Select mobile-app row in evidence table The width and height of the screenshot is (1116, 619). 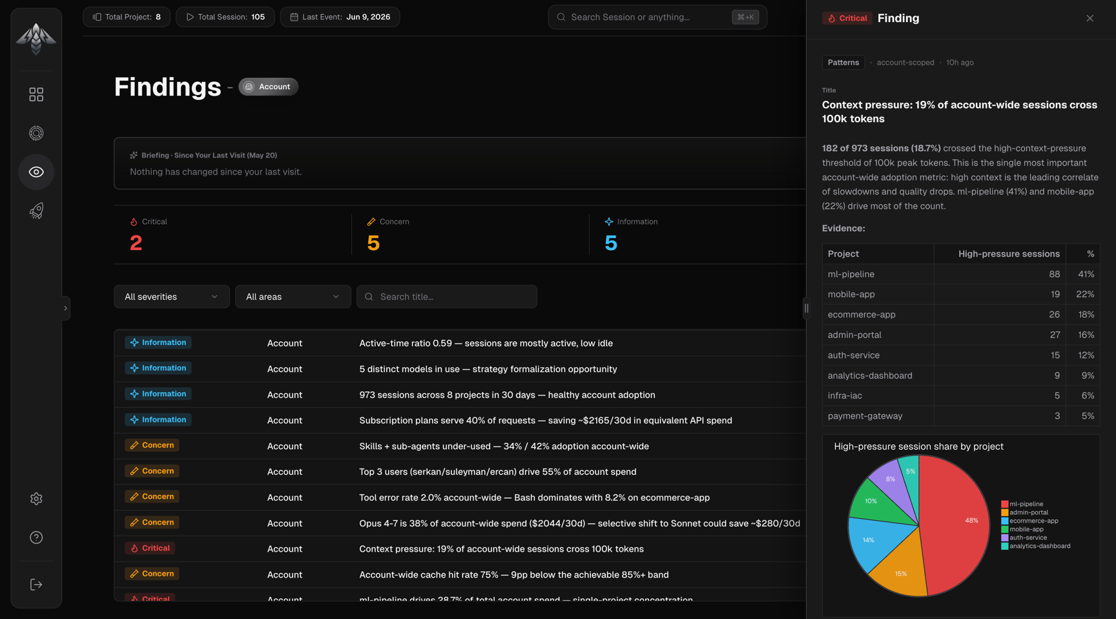pyautogui.click(x=961, y=294)
